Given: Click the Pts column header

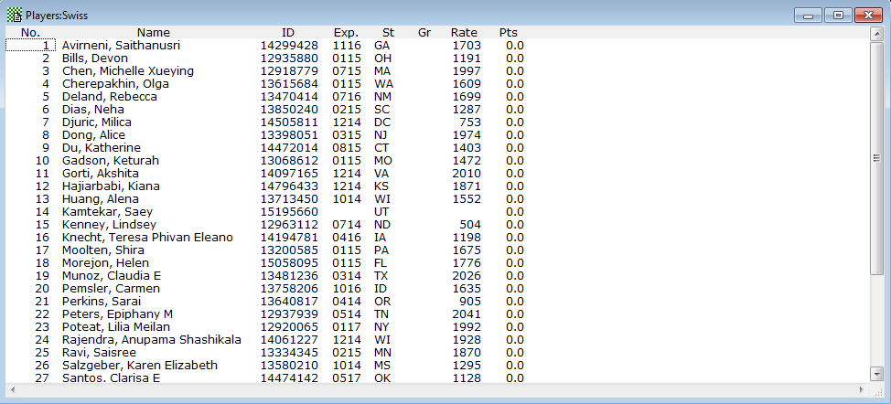Looking at the screenshot, I should coord(509,33).
